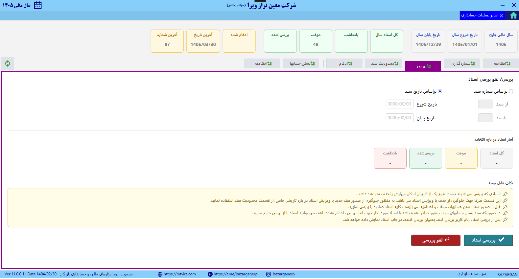Click the سیستم: حسابداری status text

472,274
